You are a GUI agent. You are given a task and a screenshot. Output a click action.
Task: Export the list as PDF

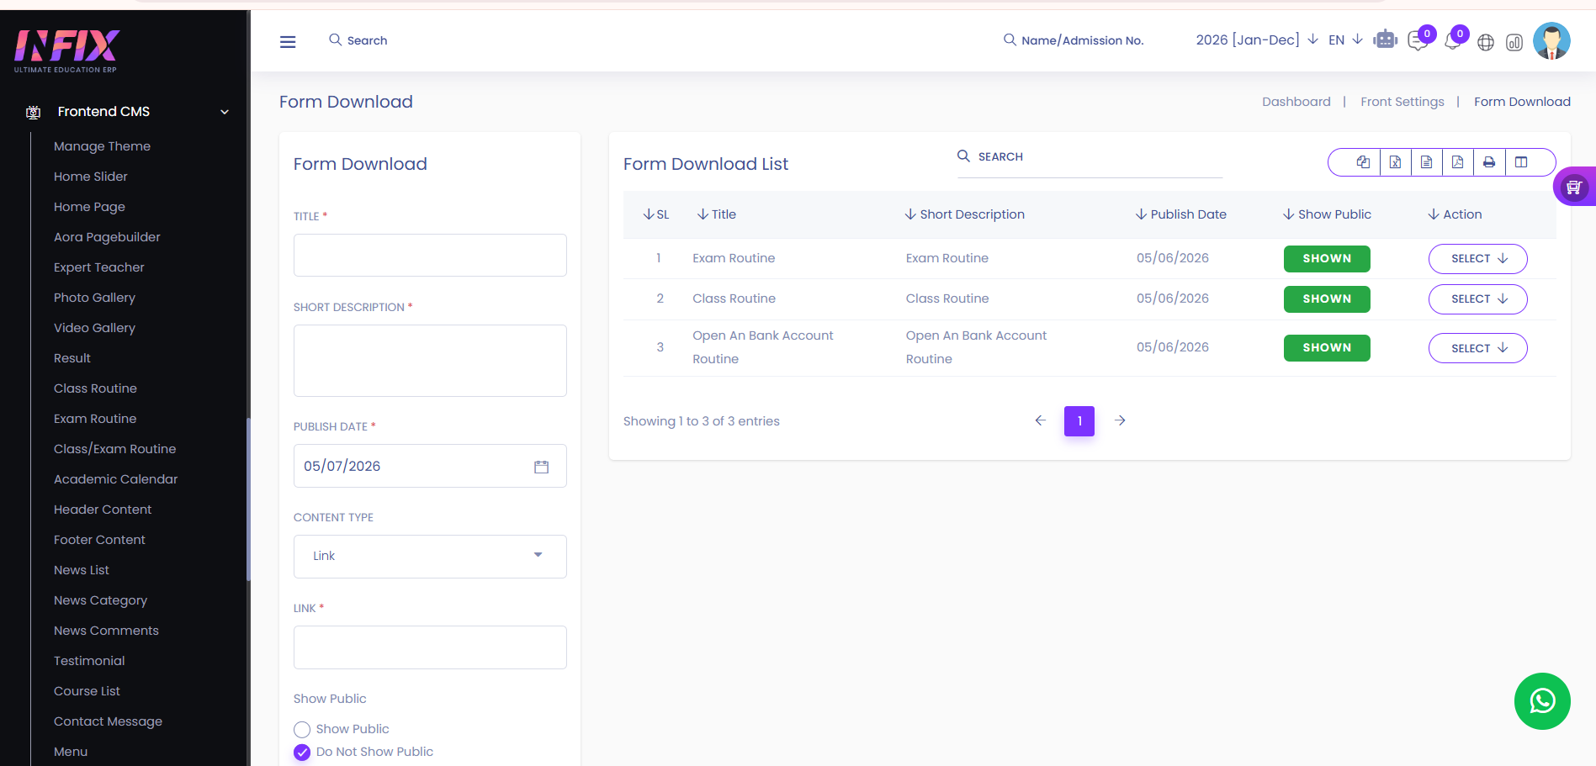(x=1457, y=162)
